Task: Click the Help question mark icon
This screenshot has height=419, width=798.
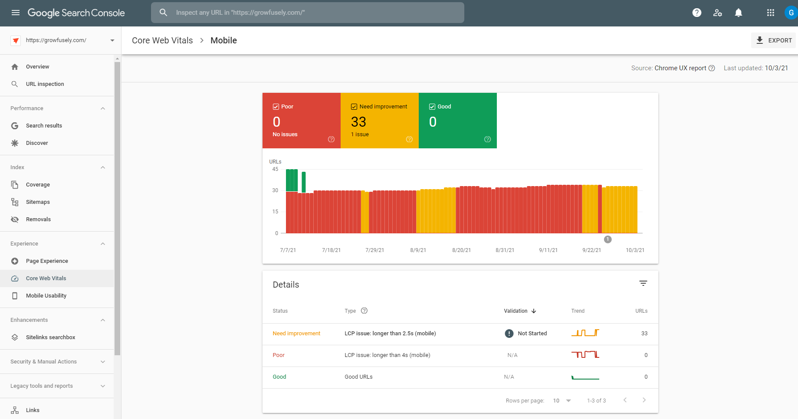Action: coord(696,13)
